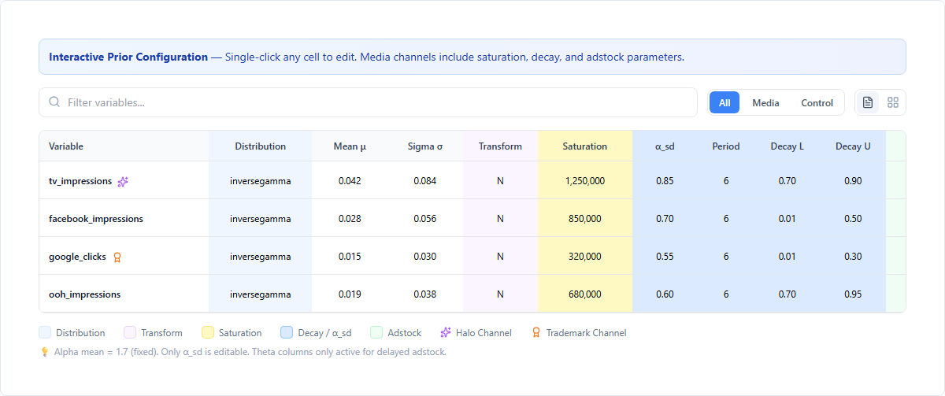Edit facebook_impressions distribution cell

tap(261, 219)
